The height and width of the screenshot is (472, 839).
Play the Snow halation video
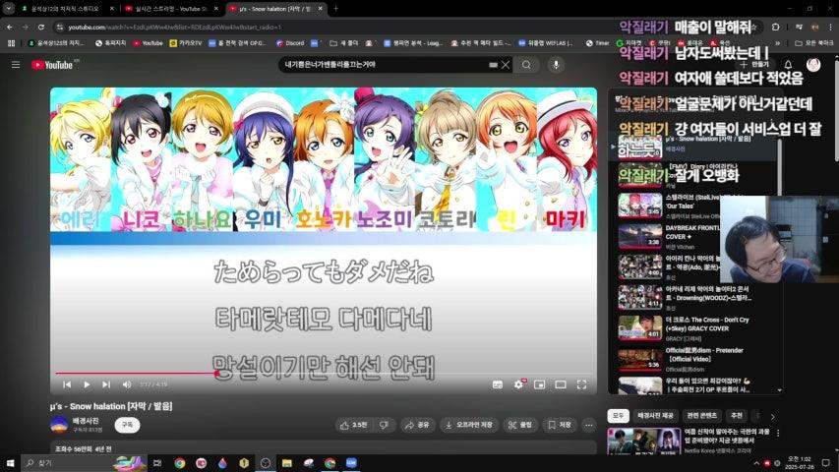coord(87,384)
